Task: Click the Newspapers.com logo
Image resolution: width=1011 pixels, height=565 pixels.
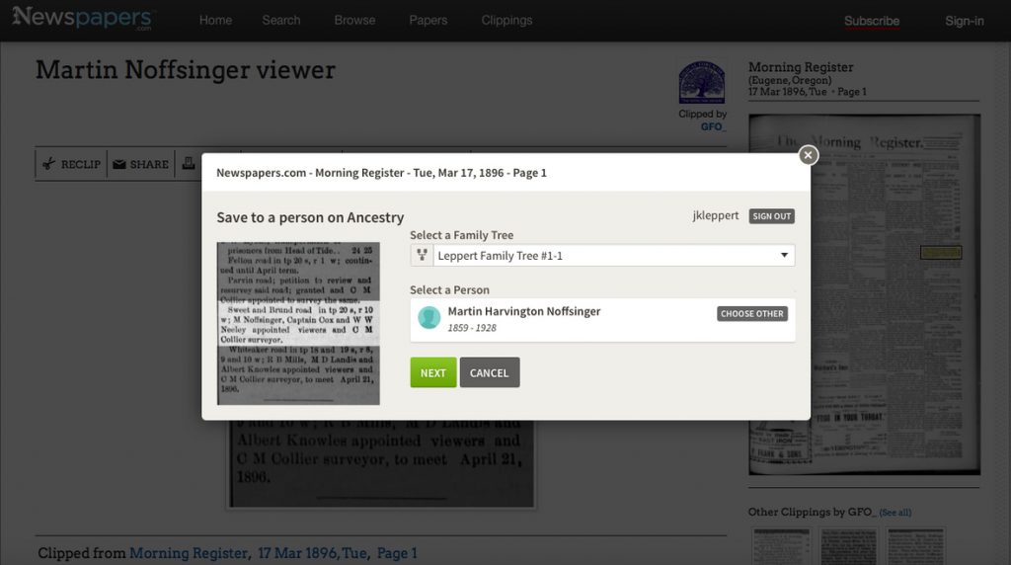Action: (x=83, y=19)
